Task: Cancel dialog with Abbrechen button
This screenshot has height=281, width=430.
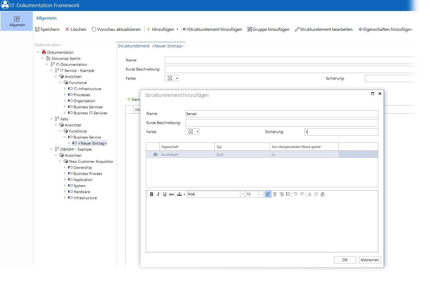Action: [x=370, y=260]
